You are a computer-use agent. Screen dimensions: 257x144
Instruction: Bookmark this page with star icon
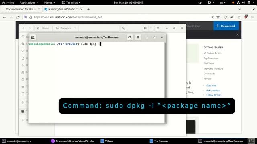click(x=218, y=17)
